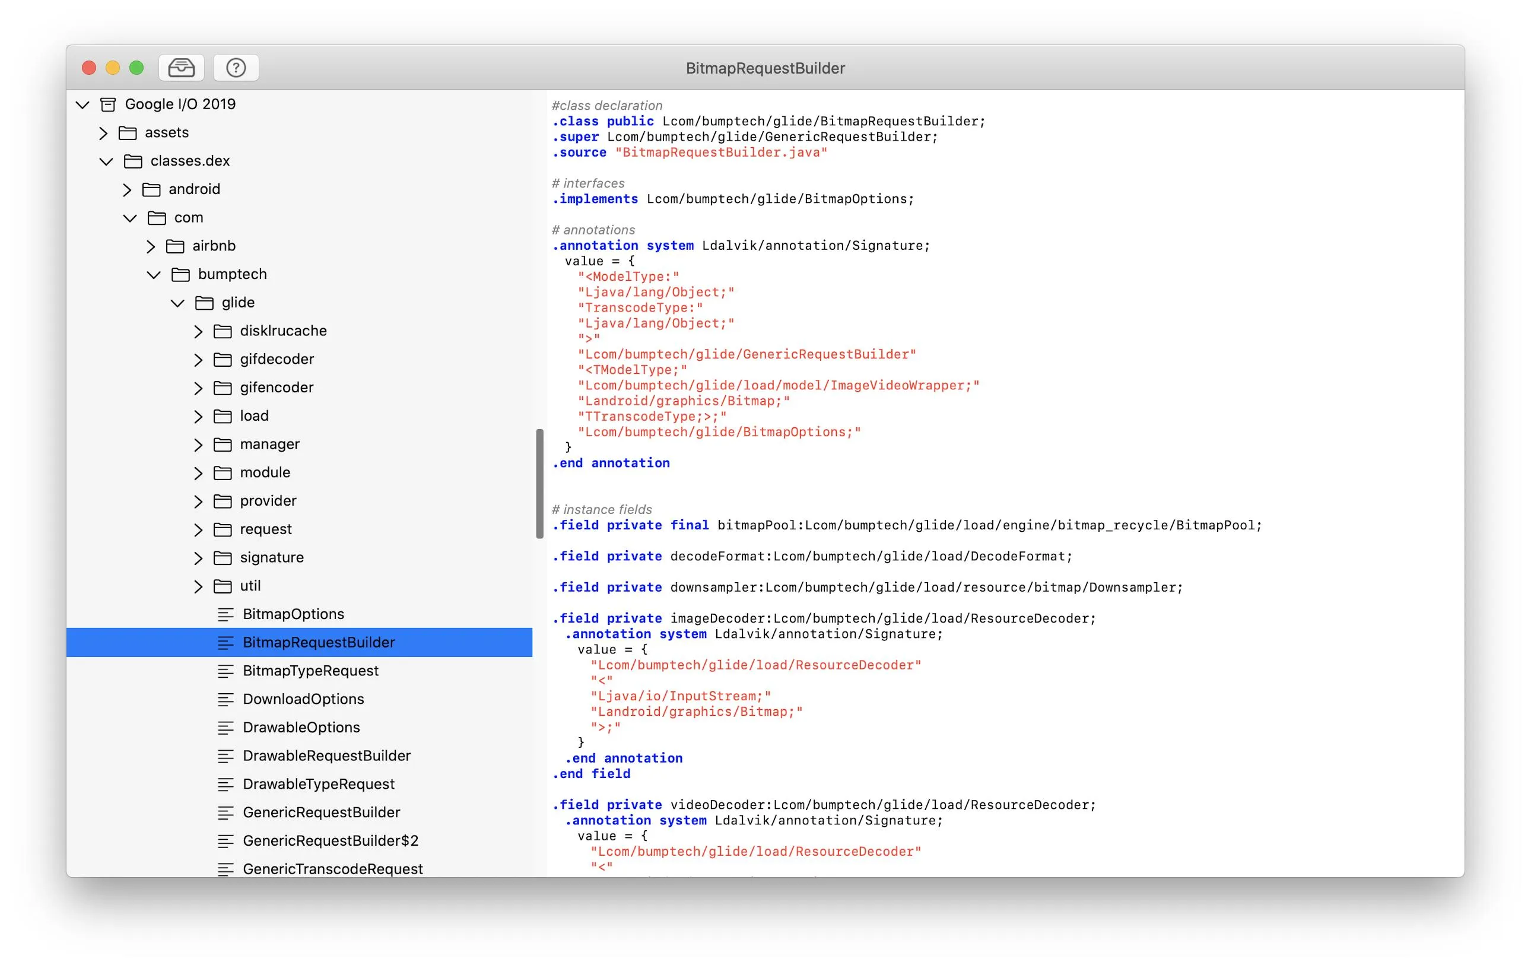Expand the manager folder chevron
Screen dimensions: 1531x965
pyautogui.click(x=198, y=445)
